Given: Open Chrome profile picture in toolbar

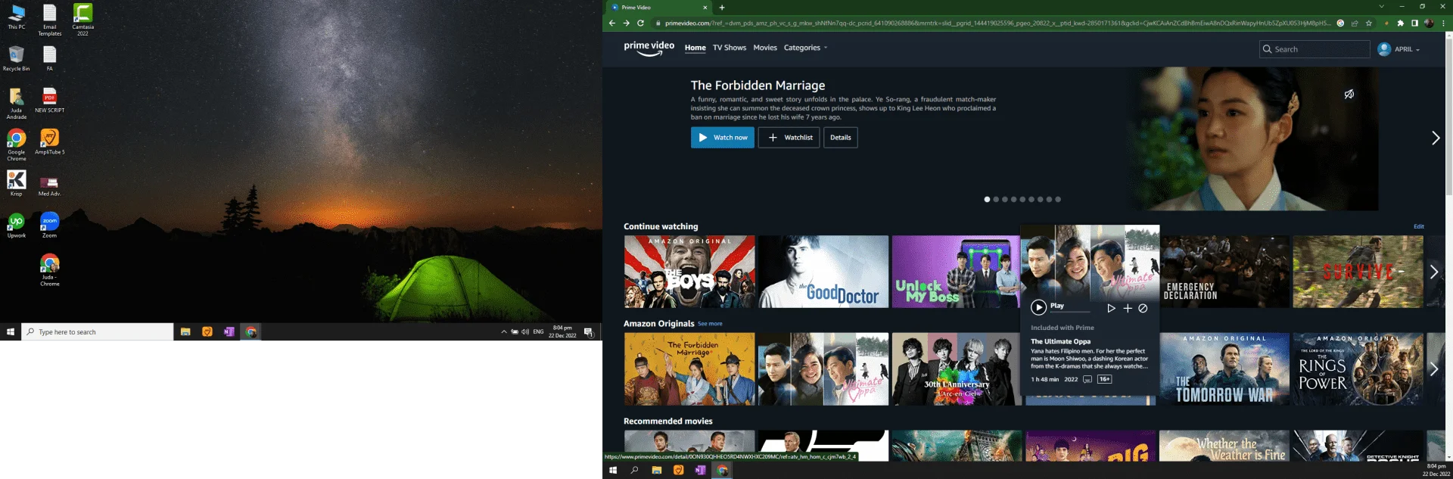Looking at the screenshot, I should [1429, 23].
